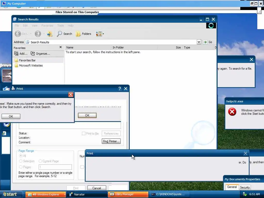Click Organize... in Favorites pane
Image resolution: width=264 pixels, height=198 pixels.
(40, 54)
